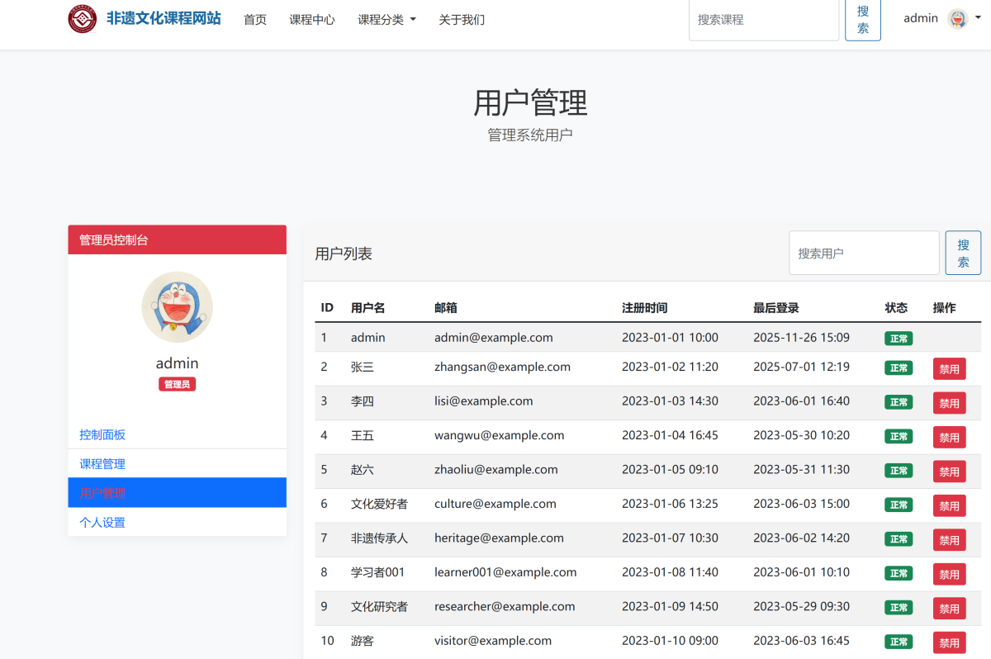The height and width of the screenshot is (659, 991).
Task: Click the Doraemon profile picture in sidebar
Action: (177, 307)
